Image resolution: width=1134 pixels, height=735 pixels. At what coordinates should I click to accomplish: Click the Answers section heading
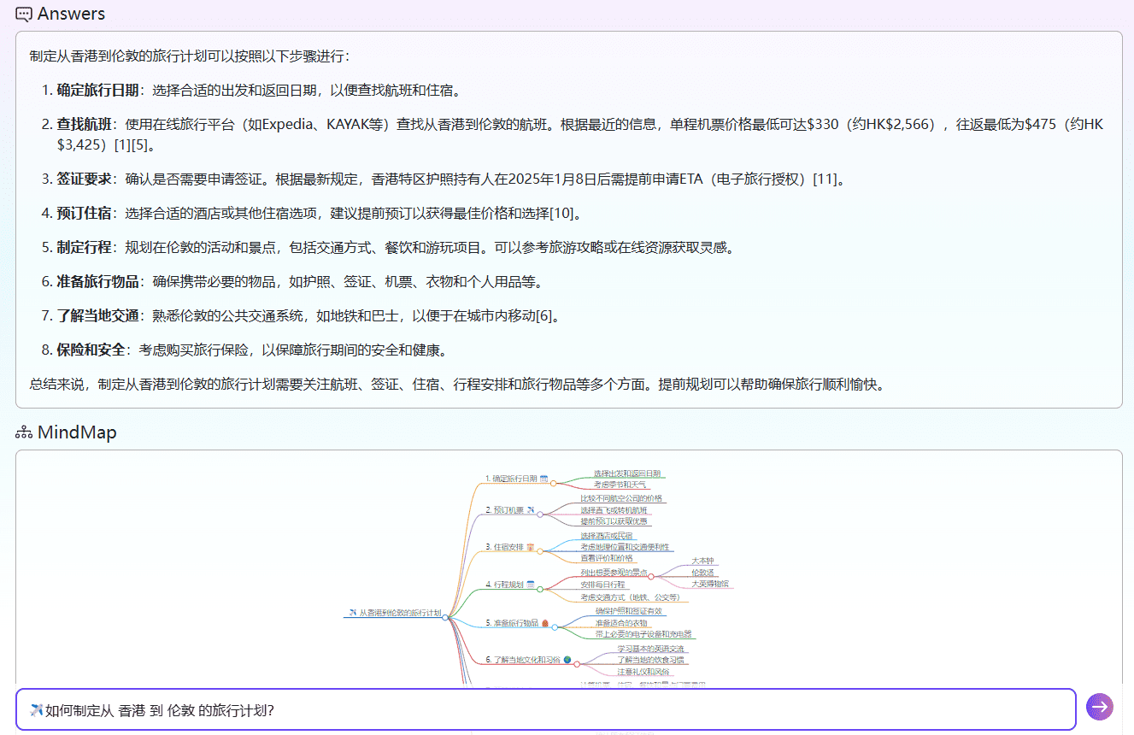click(x=72, y=15)
